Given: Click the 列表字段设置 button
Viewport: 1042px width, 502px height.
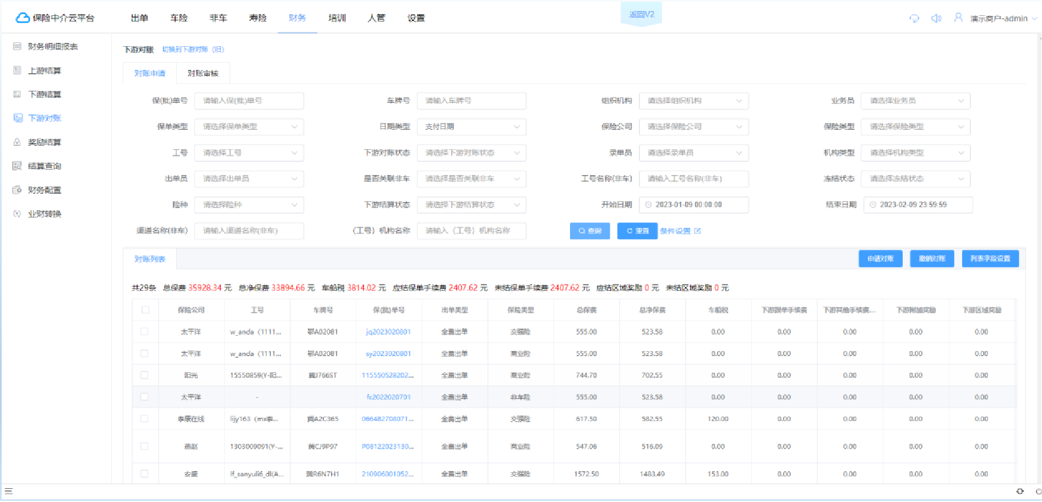Looking at the screenshot, I should 990,259.
